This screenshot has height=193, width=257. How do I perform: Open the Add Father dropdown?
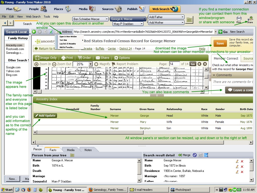click(182, 17)
